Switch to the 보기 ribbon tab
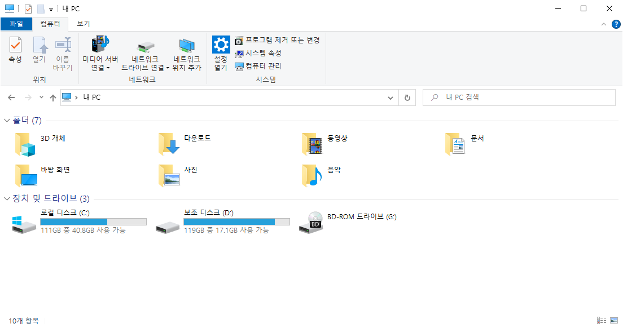The image size is (623, 328). click(x=84, y=24)
